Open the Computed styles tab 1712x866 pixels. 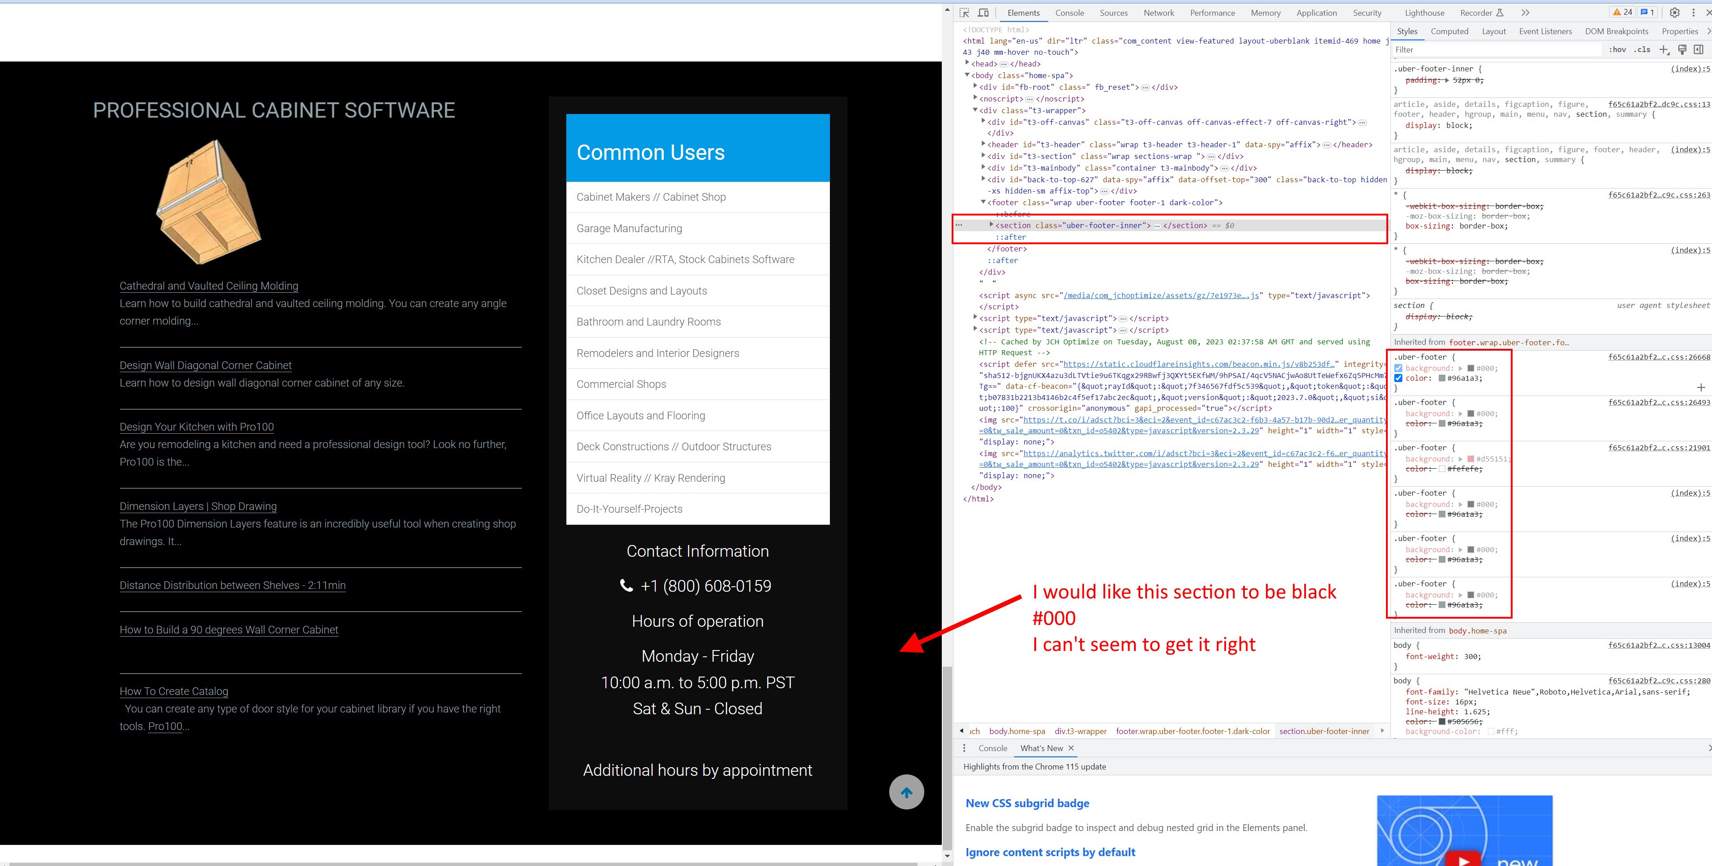pyautogui.click(x=1449, y=31)
